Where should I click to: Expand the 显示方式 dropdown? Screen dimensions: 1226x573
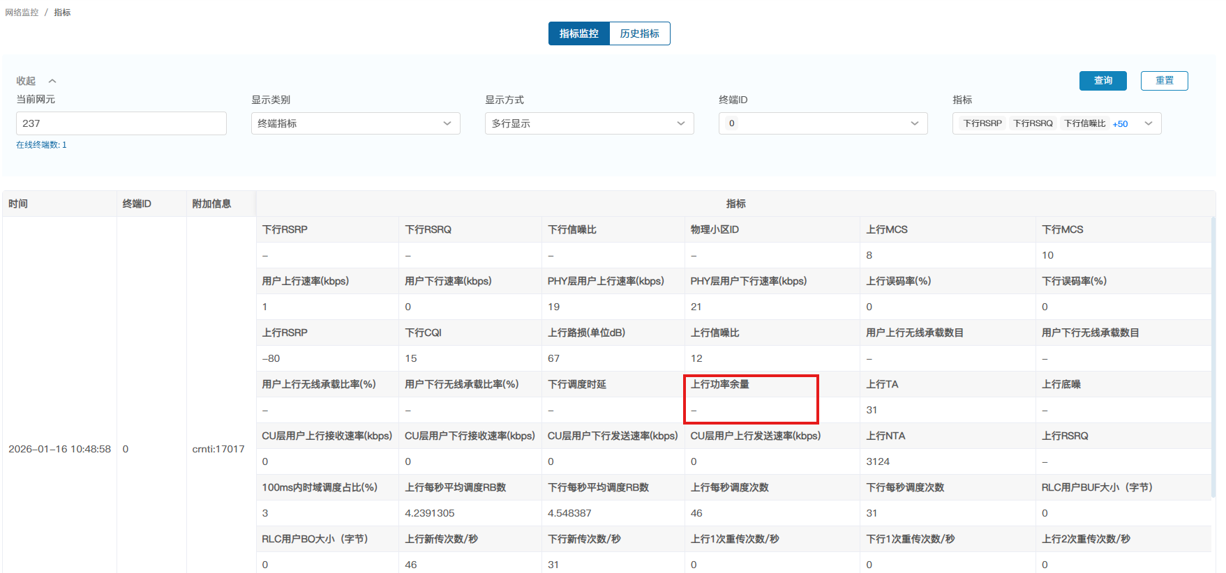coord(589,123)
